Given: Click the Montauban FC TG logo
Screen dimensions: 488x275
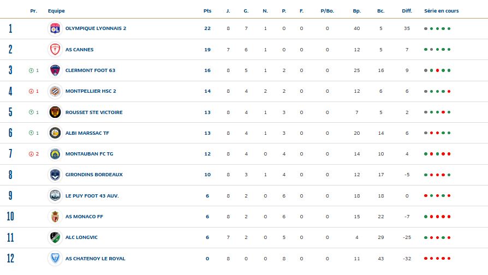Looking at the screenshot, I should point(55,154).
